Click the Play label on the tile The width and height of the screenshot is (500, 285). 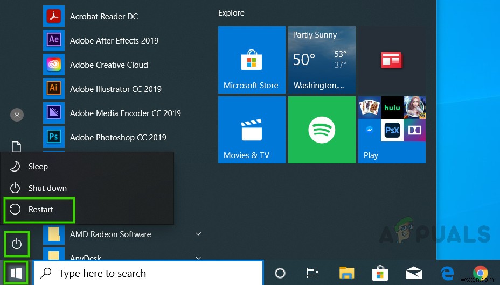click(x=371, y=155)
